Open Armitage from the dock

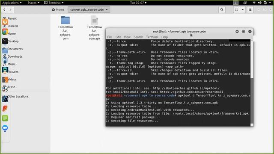click(x=5, y=70)
